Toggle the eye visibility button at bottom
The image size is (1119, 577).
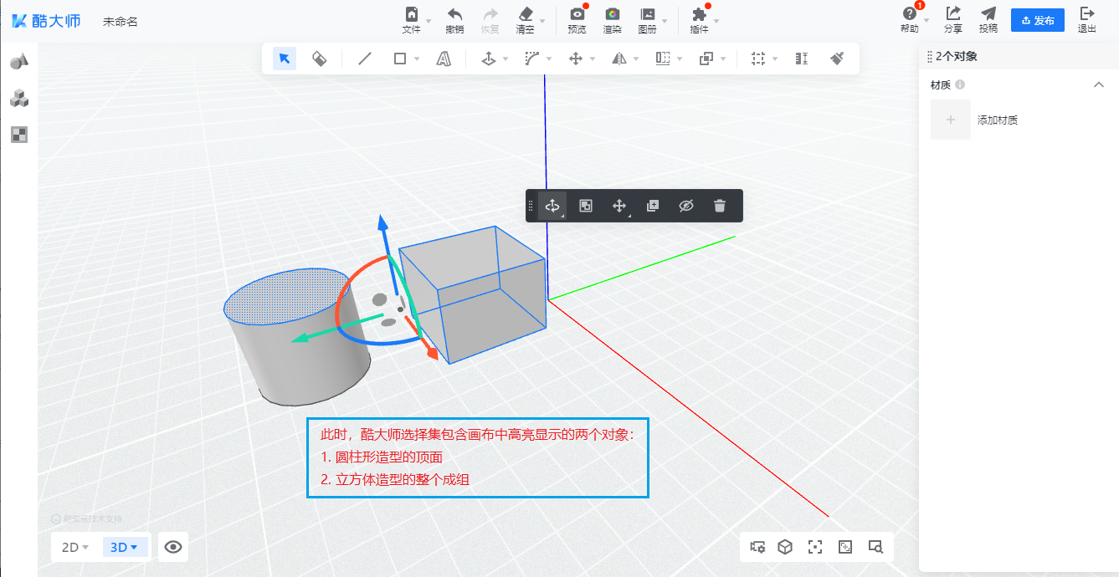[173, 547]
